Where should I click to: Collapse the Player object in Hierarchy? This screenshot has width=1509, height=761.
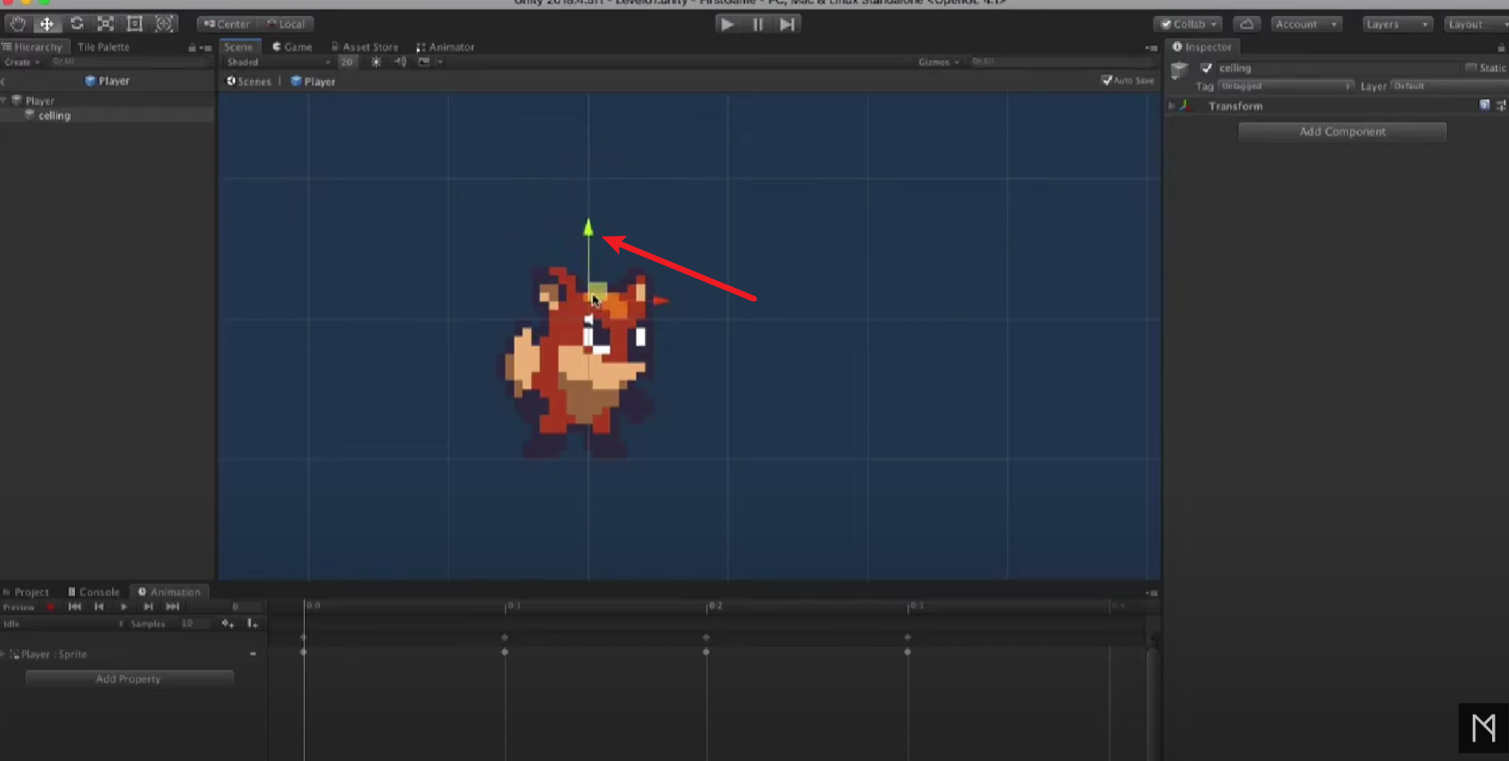(x=4, y=100)
